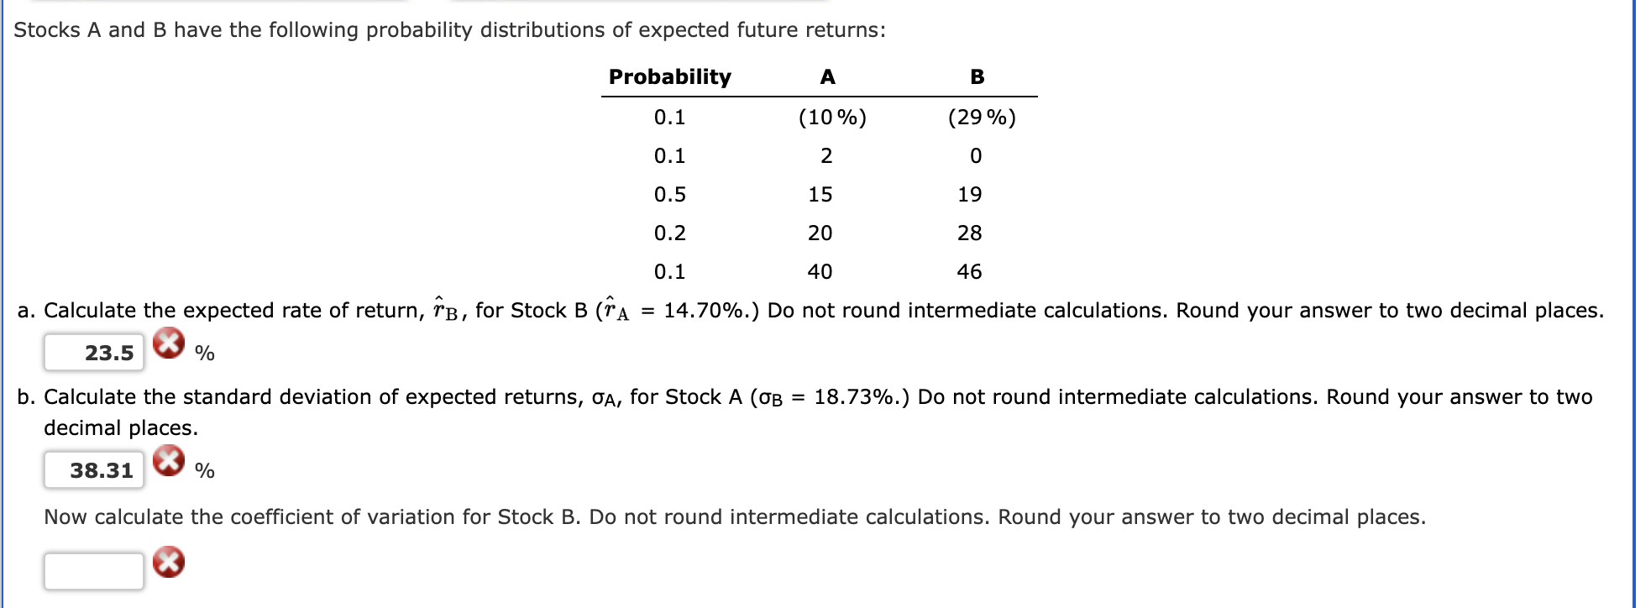
Task: Click inside the 38.31 answer box
Action: click(95, 471)
